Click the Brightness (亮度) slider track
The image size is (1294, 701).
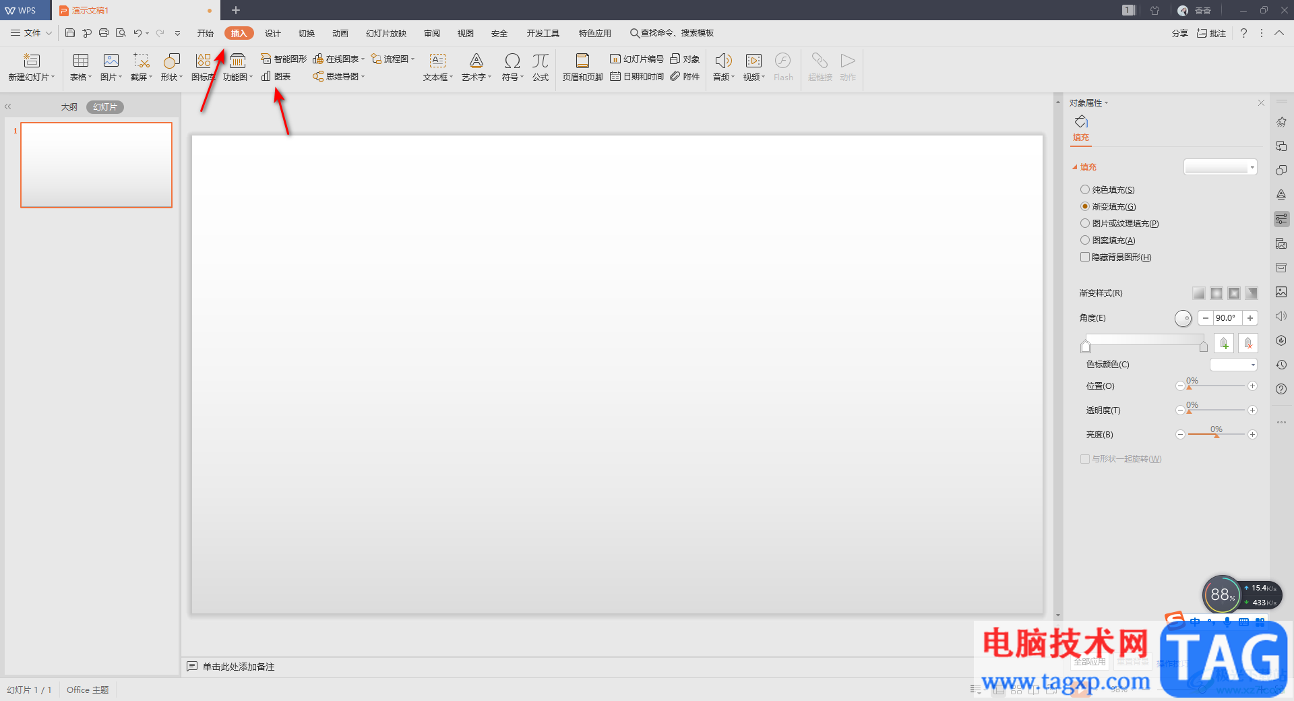coord(1216,435)
